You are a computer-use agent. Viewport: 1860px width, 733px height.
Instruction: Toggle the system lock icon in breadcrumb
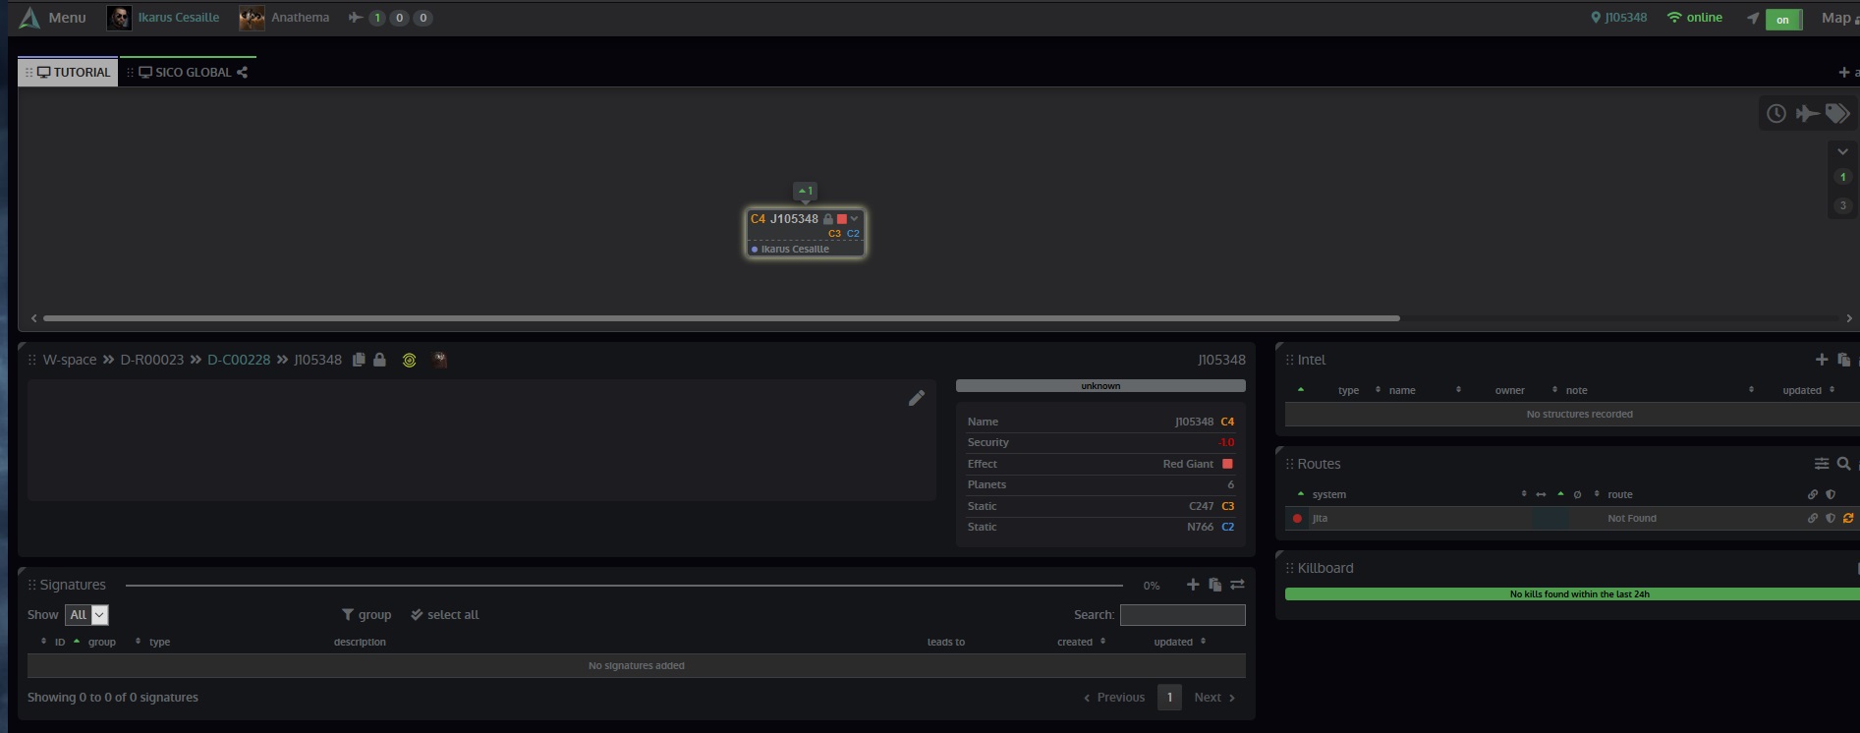click(x=379, y=360)
